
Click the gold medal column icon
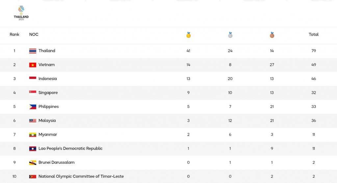coord(189,35)
